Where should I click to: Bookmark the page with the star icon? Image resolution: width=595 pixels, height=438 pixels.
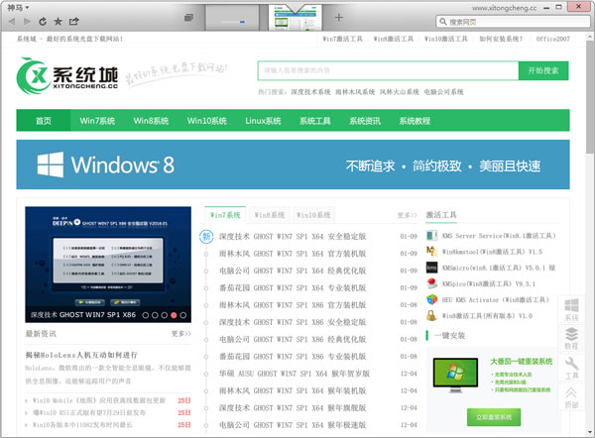pos(58,21)
